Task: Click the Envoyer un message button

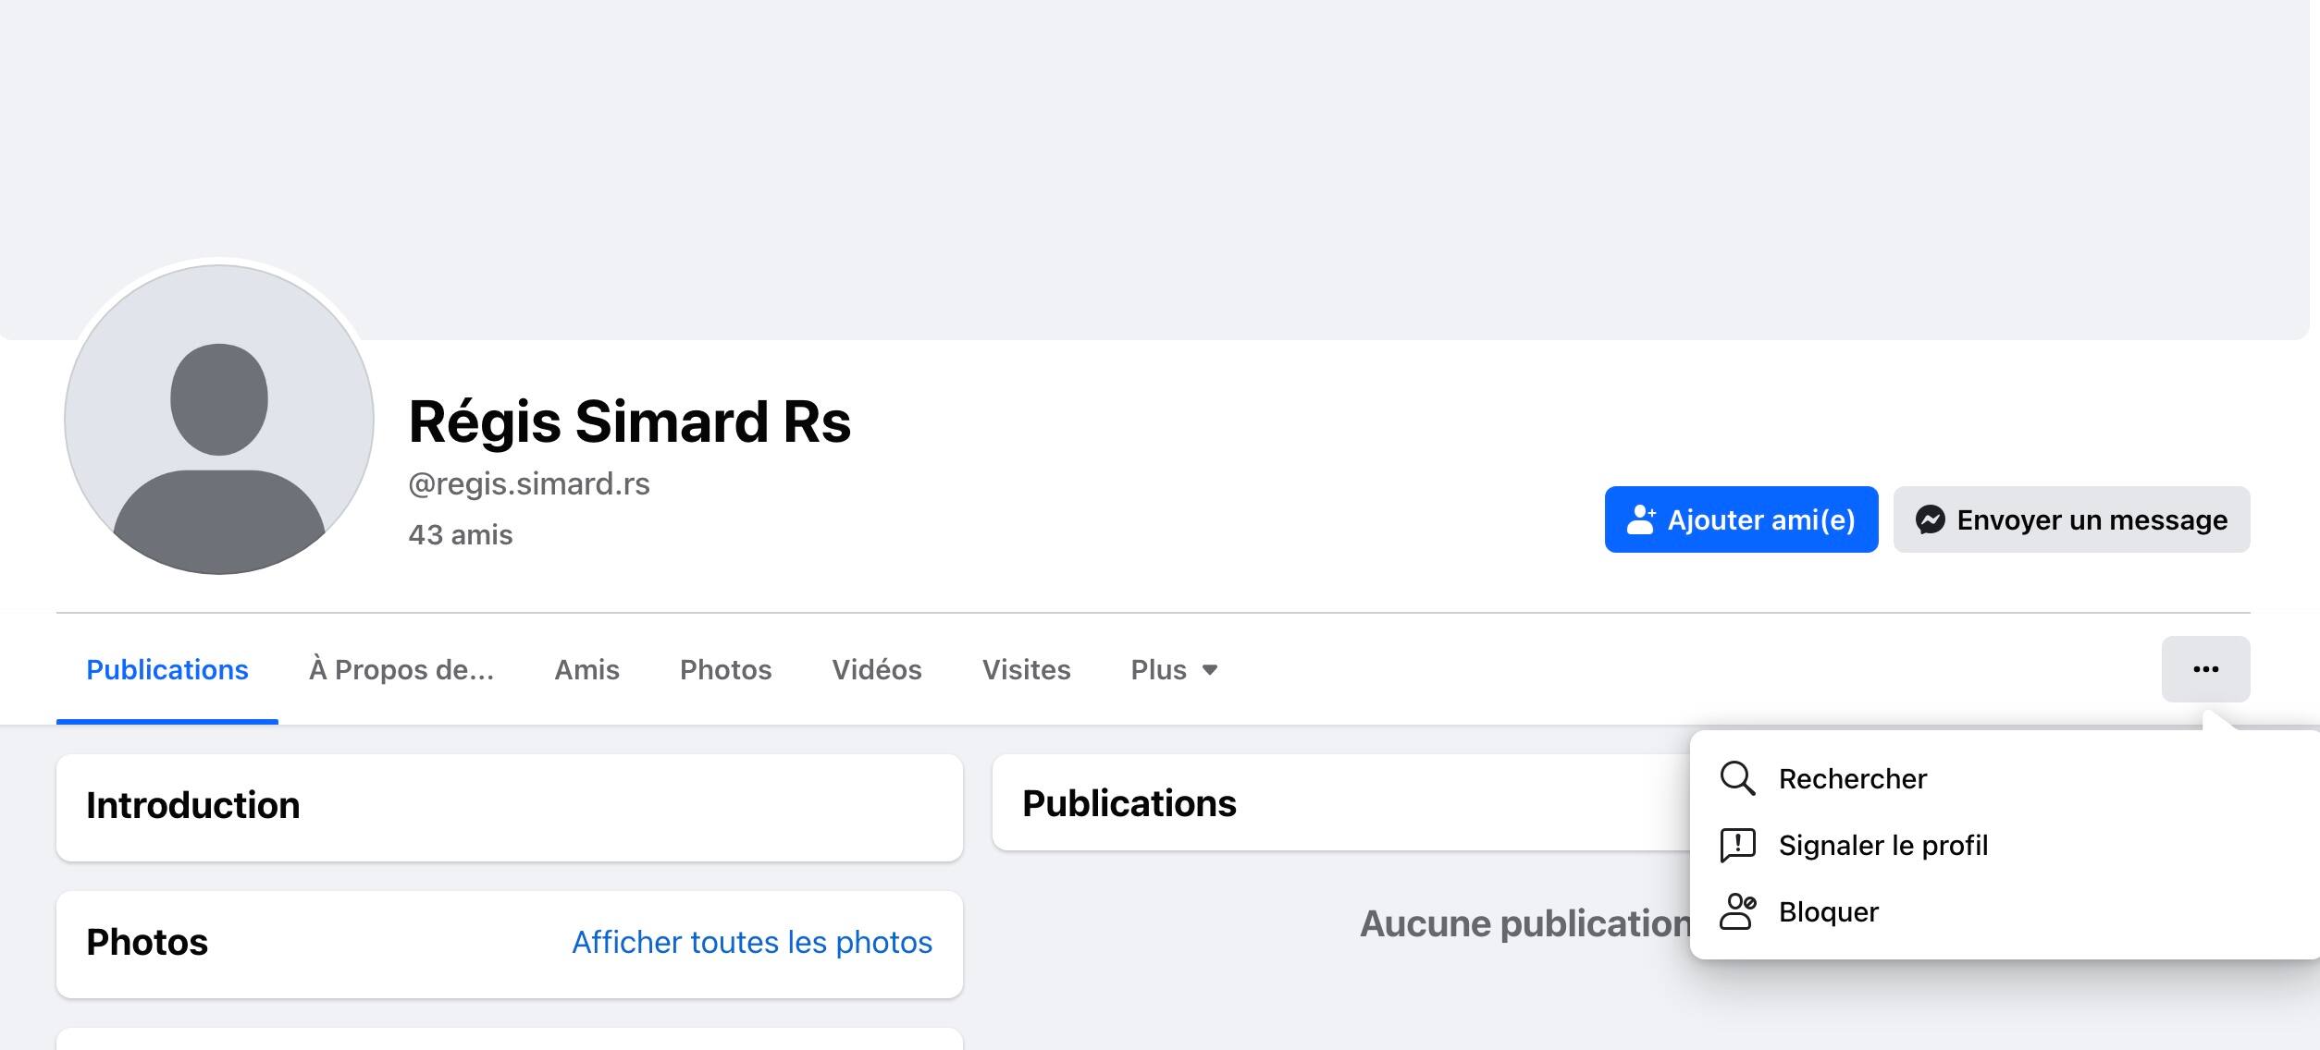Action: point(2070,519)
